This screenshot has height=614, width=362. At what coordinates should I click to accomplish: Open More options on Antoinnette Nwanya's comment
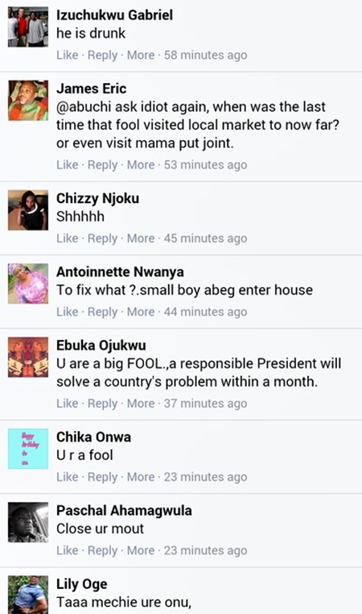141,312
